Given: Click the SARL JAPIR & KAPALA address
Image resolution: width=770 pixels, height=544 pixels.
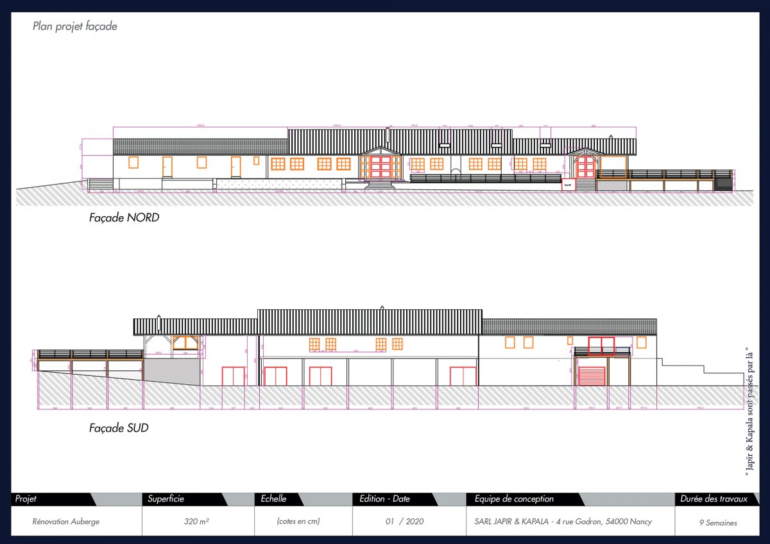Looking at the screenshot, I should [x=559, y=522].
